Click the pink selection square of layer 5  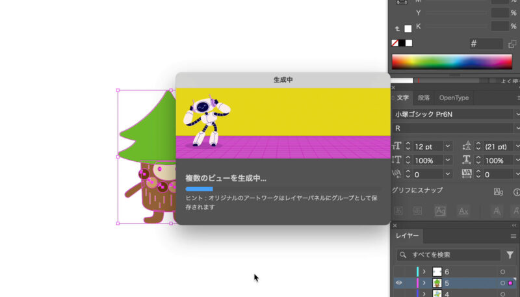(510, 283)
